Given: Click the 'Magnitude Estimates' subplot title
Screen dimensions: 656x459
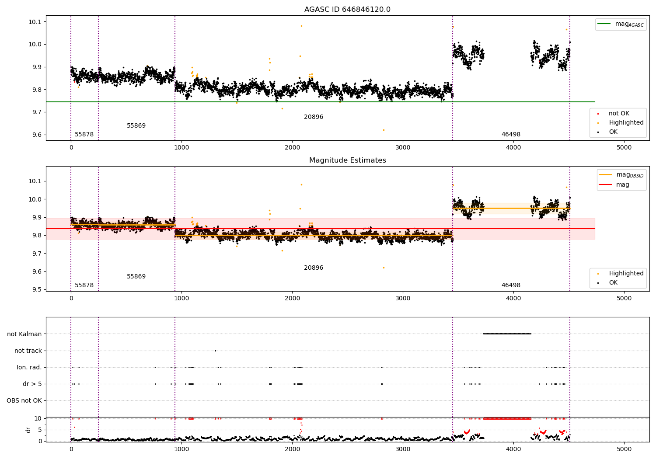Looking at the screenshot, I should (347, 160).
